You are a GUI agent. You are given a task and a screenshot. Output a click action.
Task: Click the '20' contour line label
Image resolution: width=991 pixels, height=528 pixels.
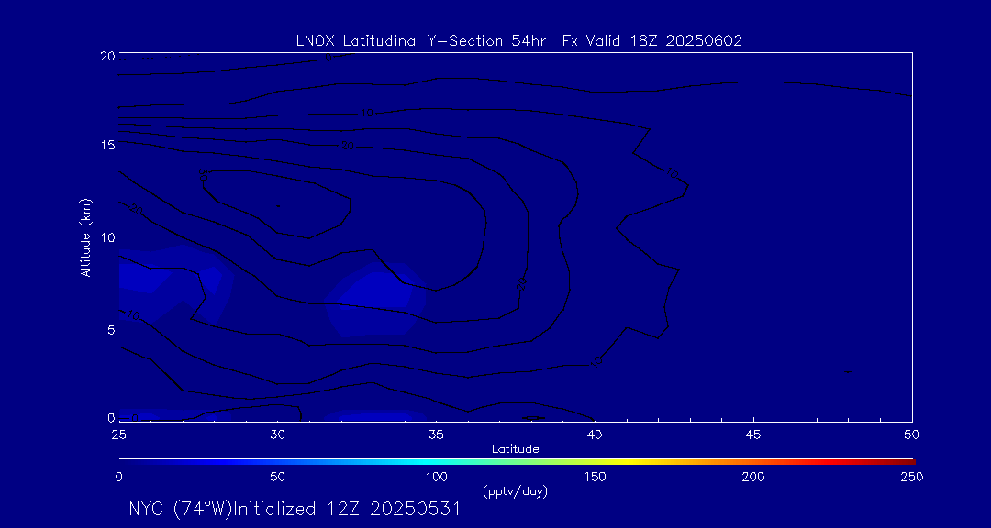[x=348, y=145]
